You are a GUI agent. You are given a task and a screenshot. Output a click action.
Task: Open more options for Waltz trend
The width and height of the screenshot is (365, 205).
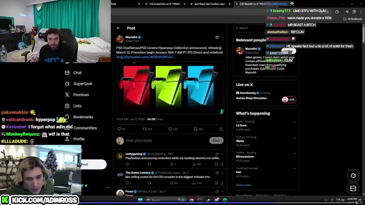pos(294,138)
